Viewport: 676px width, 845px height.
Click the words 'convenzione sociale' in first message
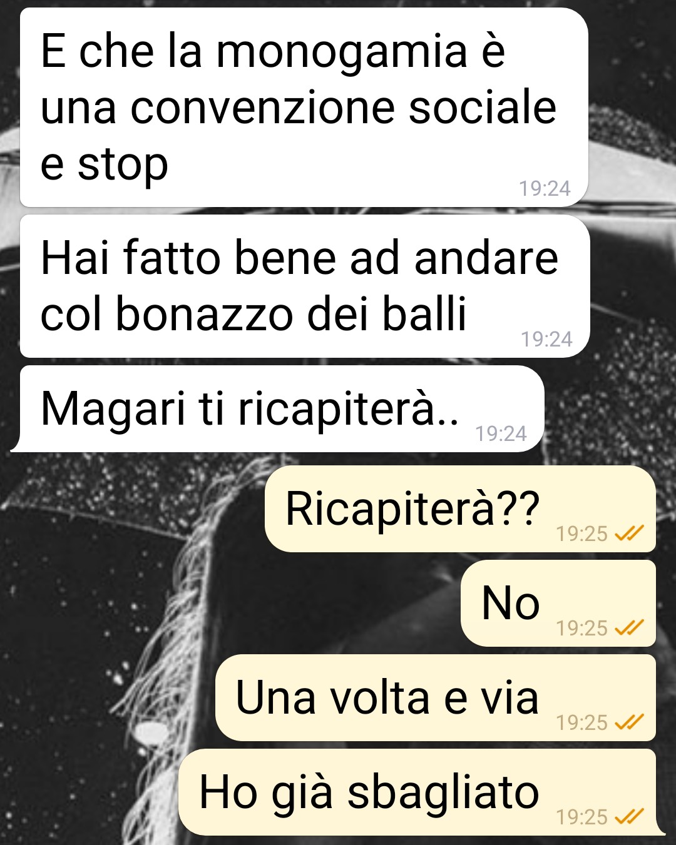click(344, 107)
